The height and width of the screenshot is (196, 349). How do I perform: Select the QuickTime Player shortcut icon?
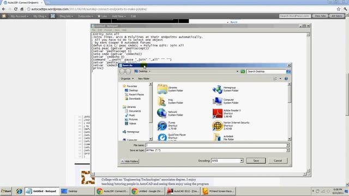pos(162,137)
